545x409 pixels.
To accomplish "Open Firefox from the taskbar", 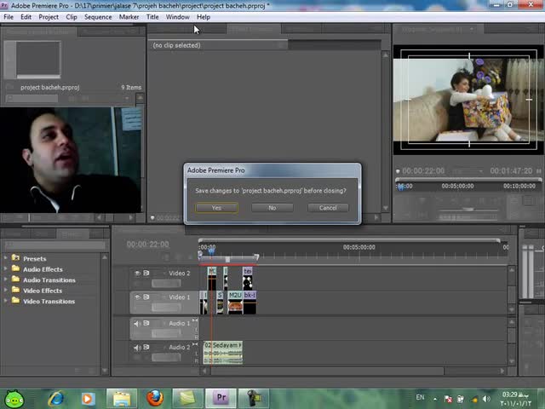I will 154,398.
